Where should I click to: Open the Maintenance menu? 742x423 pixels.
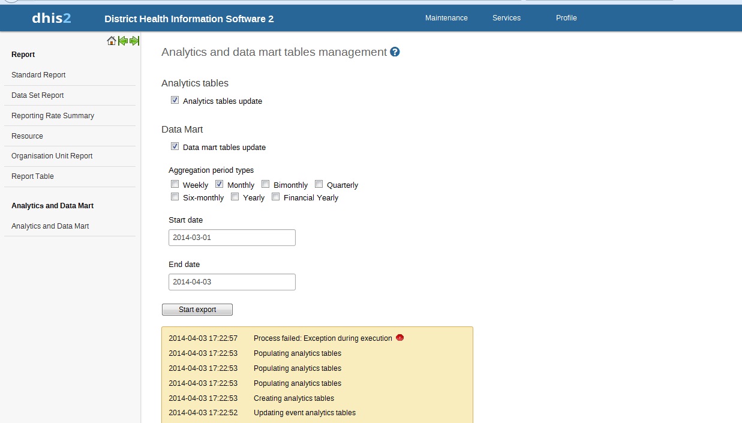(446, 18)
